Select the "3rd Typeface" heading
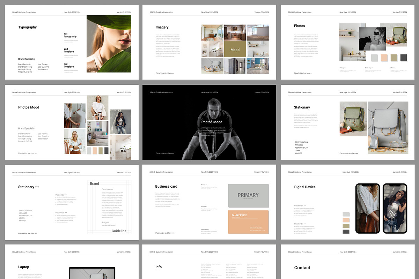 [68, 65]
